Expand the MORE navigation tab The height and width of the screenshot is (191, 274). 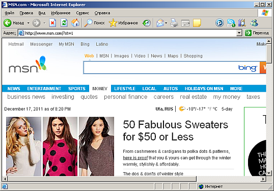tap(236, 89)
